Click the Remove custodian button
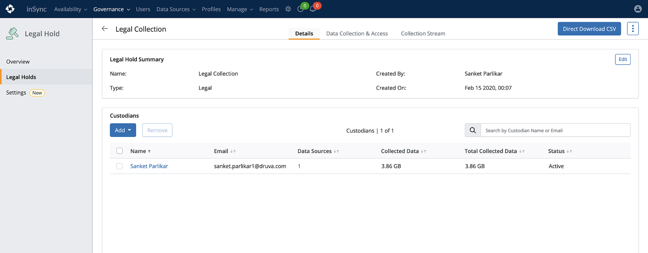The width and height of the screenshot is (648, 253). (x=157, y=130)
